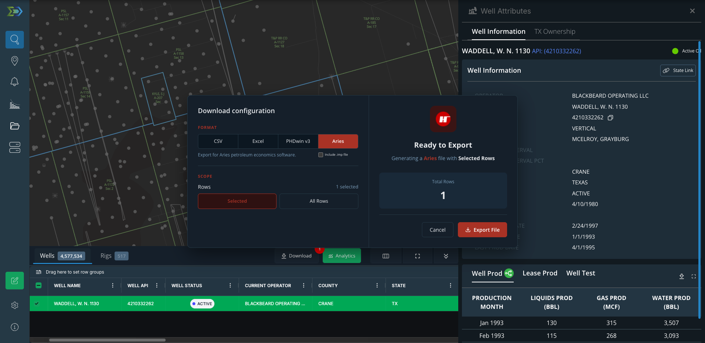Click vertical scrollbar of Well Attributes panel

pos(700,180)
